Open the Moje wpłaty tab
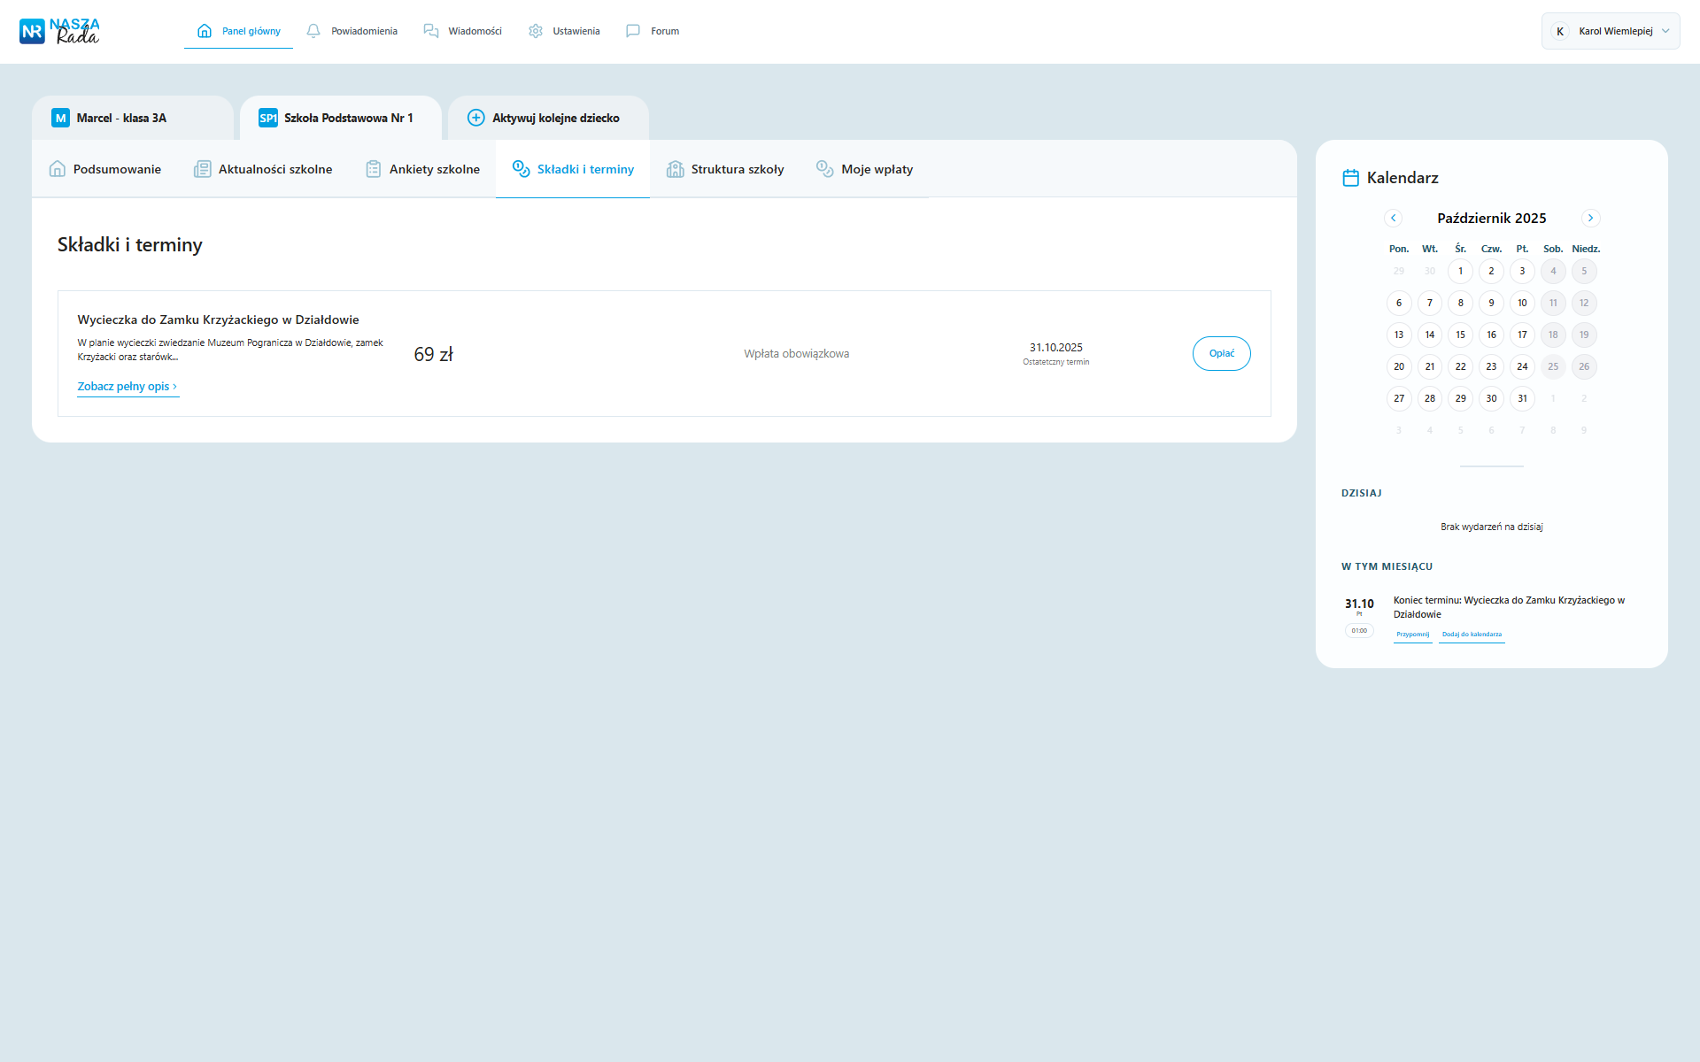 pos(876,169)
